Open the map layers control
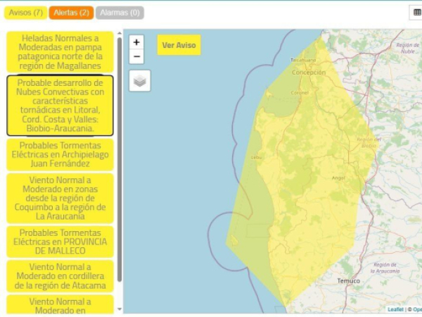Image resolution: width=422 pixels, height=317 pixels. 140,81
